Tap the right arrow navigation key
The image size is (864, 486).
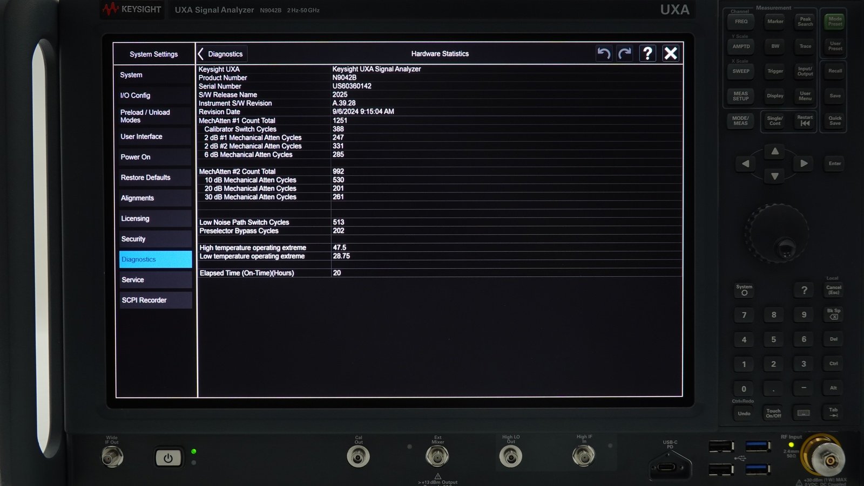click(x=804, y=163)
